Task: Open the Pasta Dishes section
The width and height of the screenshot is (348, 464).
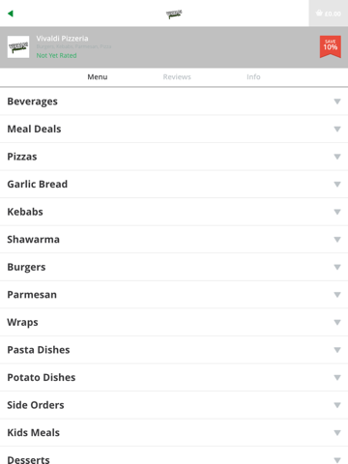Action: (x=174, y=350)
